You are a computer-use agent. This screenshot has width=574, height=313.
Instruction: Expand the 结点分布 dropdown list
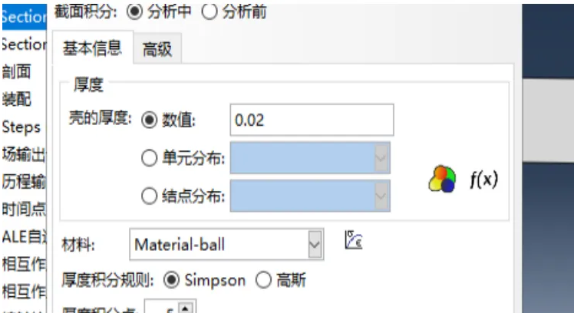pos(381,196)
